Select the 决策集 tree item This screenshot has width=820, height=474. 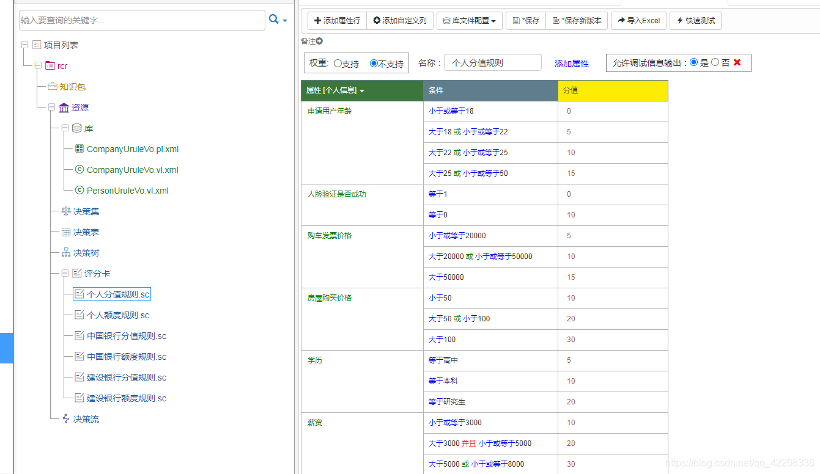[86, 211]
